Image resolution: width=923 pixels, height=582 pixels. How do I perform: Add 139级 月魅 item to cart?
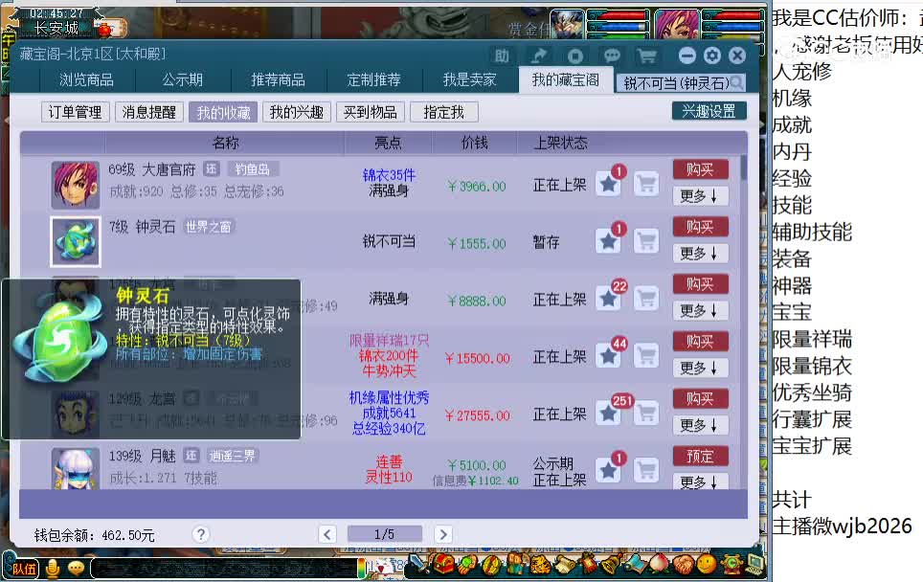(x=646, y=470)
